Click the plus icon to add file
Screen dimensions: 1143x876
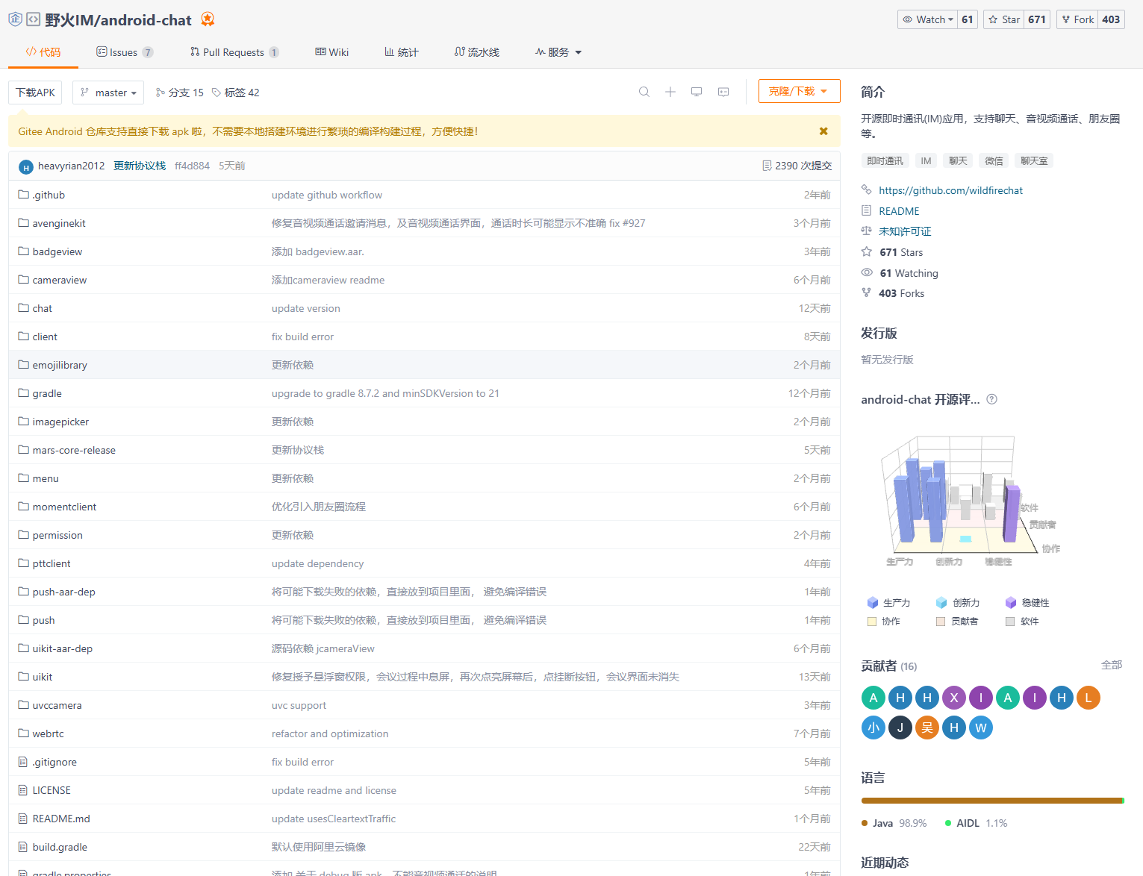point(670,92)
